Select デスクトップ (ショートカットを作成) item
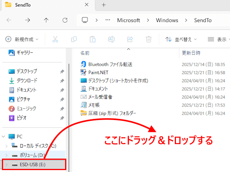 coord(114,81)
